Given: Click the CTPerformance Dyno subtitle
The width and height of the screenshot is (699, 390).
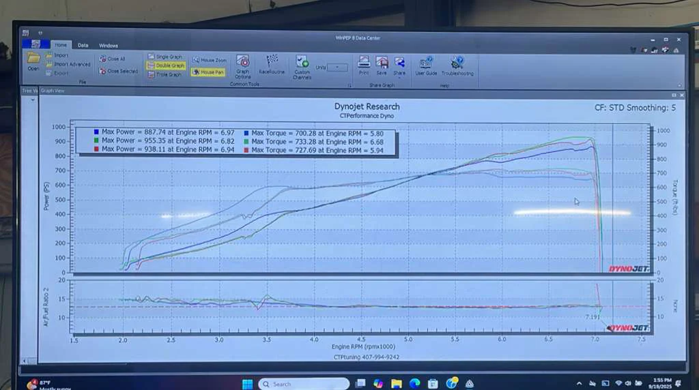Looking at the screenshot, I should pyautogui.click(x=367, y=116).
